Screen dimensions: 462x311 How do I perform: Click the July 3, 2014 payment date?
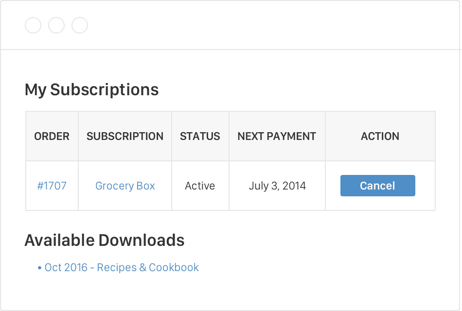[277, 186]
